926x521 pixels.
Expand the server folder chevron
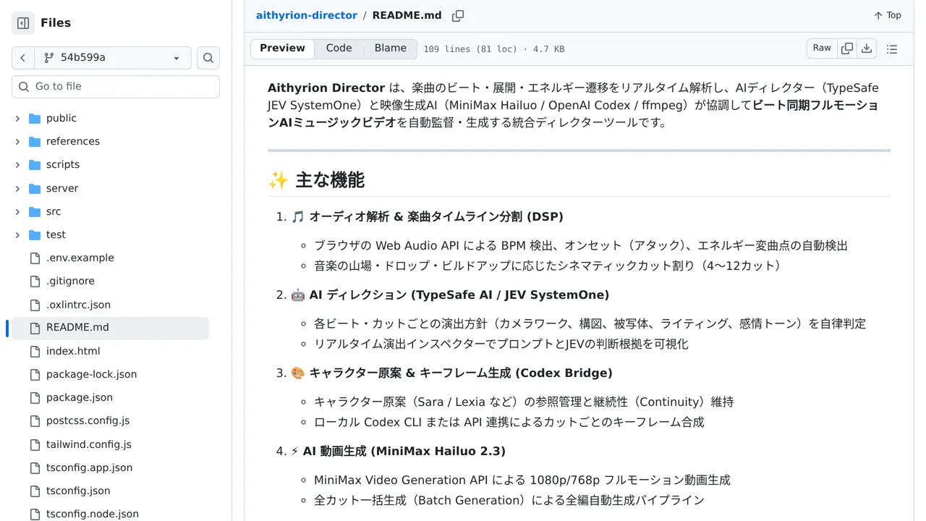tap(17, 189)
